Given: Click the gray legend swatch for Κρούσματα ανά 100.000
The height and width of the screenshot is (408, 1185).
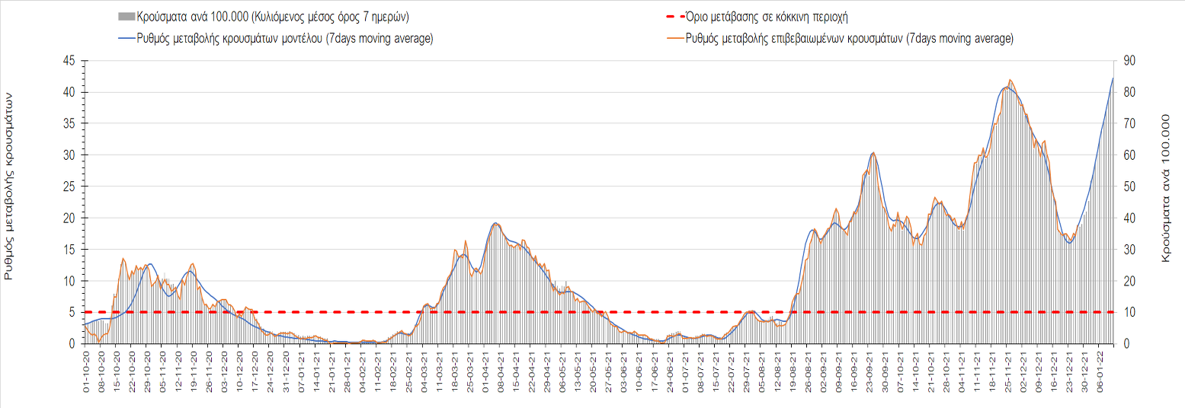Looking at the screenshot, I should tap(127, 16).
